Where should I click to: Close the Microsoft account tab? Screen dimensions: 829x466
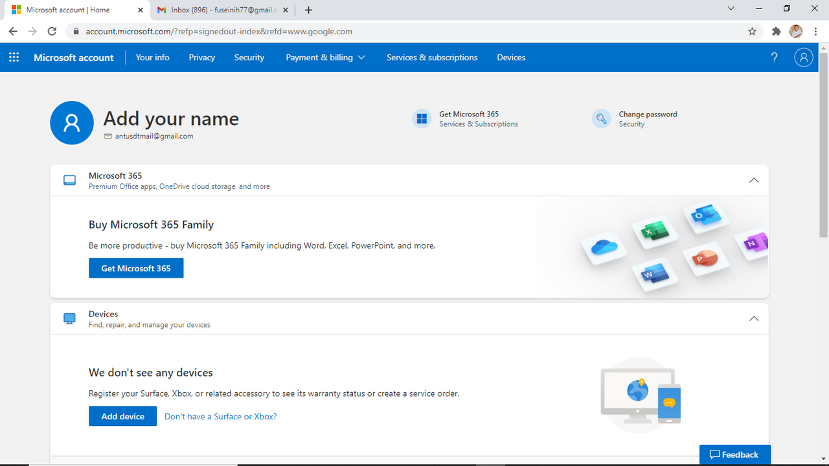[141, 10]
